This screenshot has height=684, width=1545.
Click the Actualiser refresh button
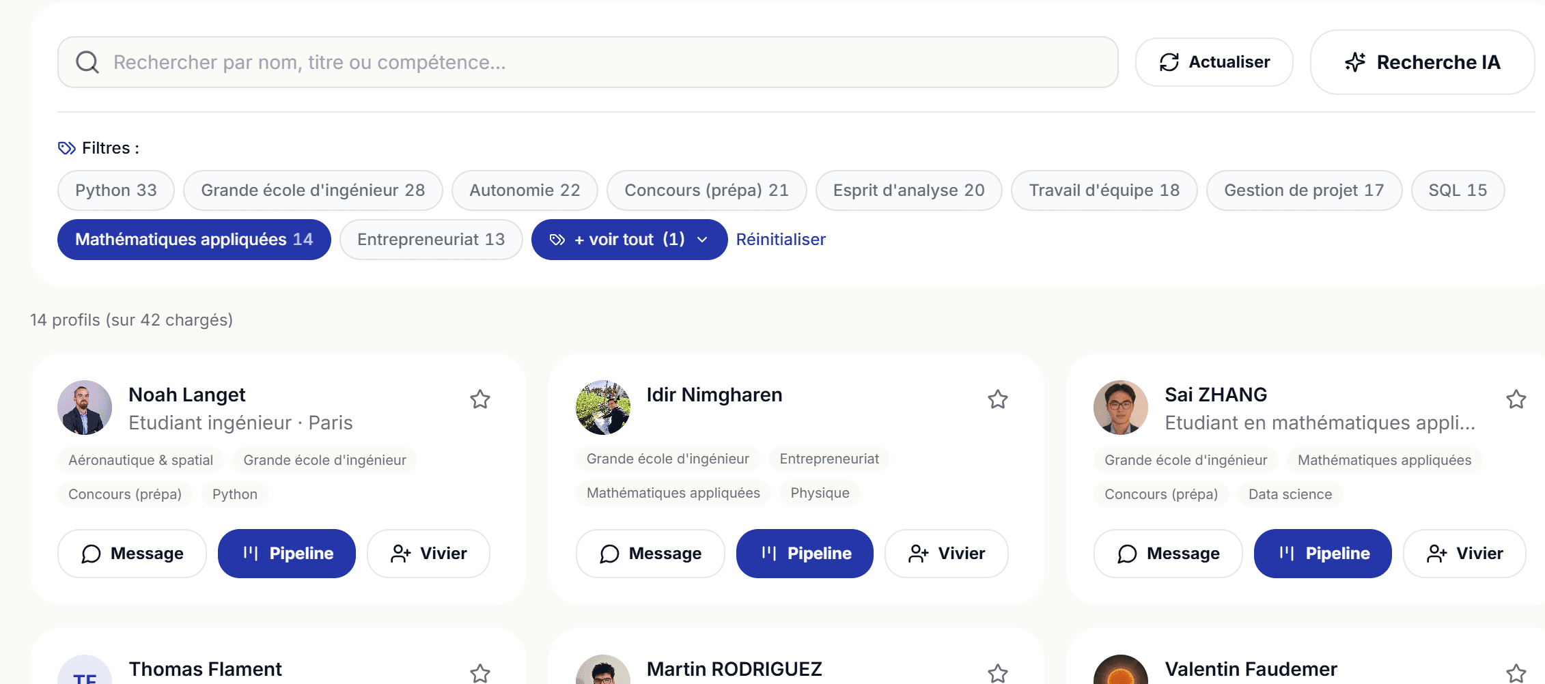point(1214,62)
